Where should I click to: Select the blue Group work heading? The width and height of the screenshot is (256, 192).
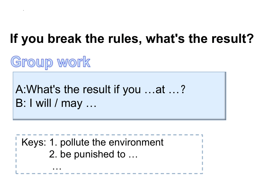coord(50,62)
